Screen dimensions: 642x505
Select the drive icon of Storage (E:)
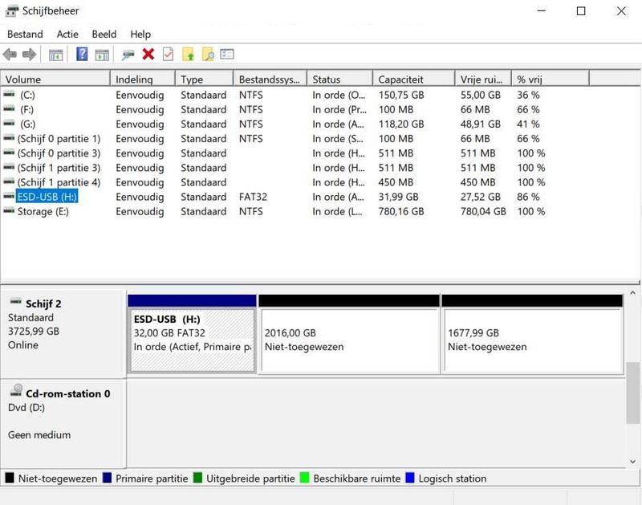[x=9, y=211]
